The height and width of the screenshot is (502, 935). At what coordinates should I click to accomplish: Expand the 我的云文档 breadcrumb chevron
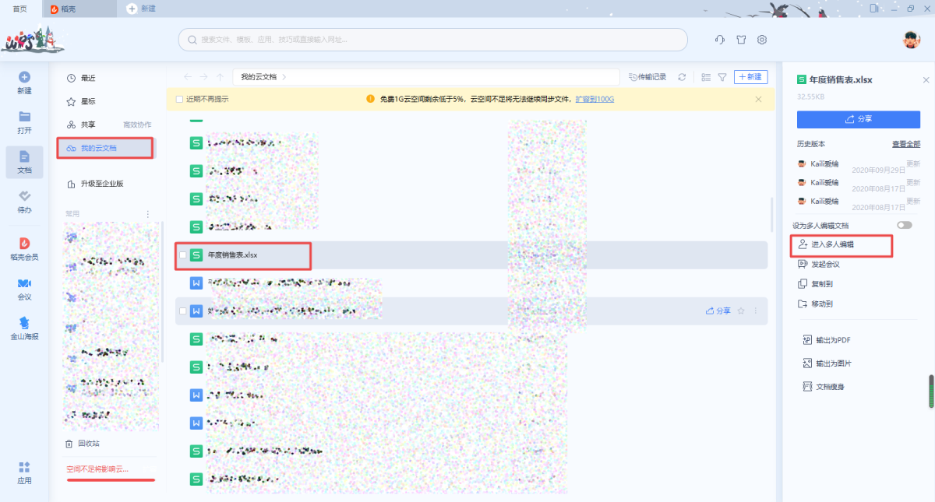coord(284,77)
